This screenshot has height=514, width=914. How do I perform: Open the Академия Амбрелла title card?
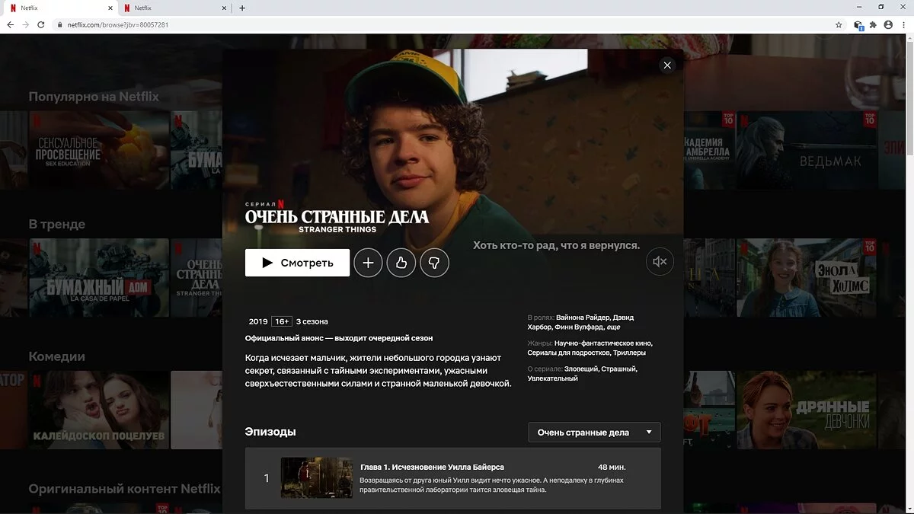coord(708,150)
